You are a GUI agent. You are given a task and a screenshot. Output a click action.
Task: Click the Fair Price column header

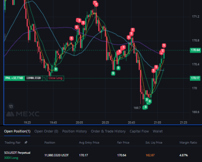click(123, 143)
